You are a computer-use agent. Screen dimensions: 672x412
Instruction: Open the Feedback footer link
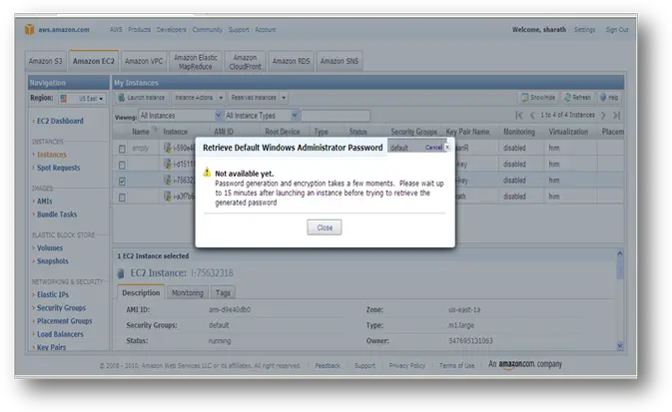pos(328,366)
